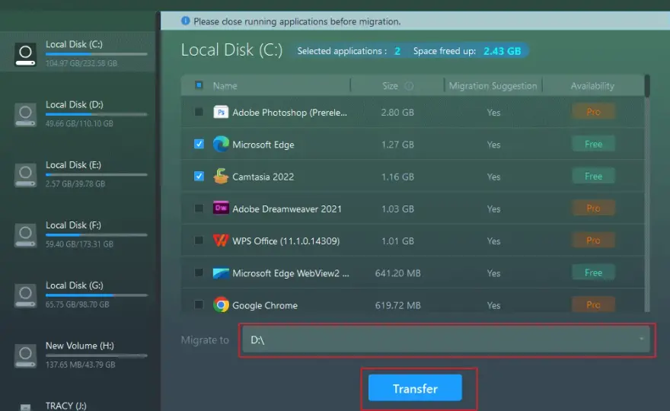Viewport: 670px width, 411px height.
Task: Click the Camtasia 2022 app icon
Action: tap(221, 176)
